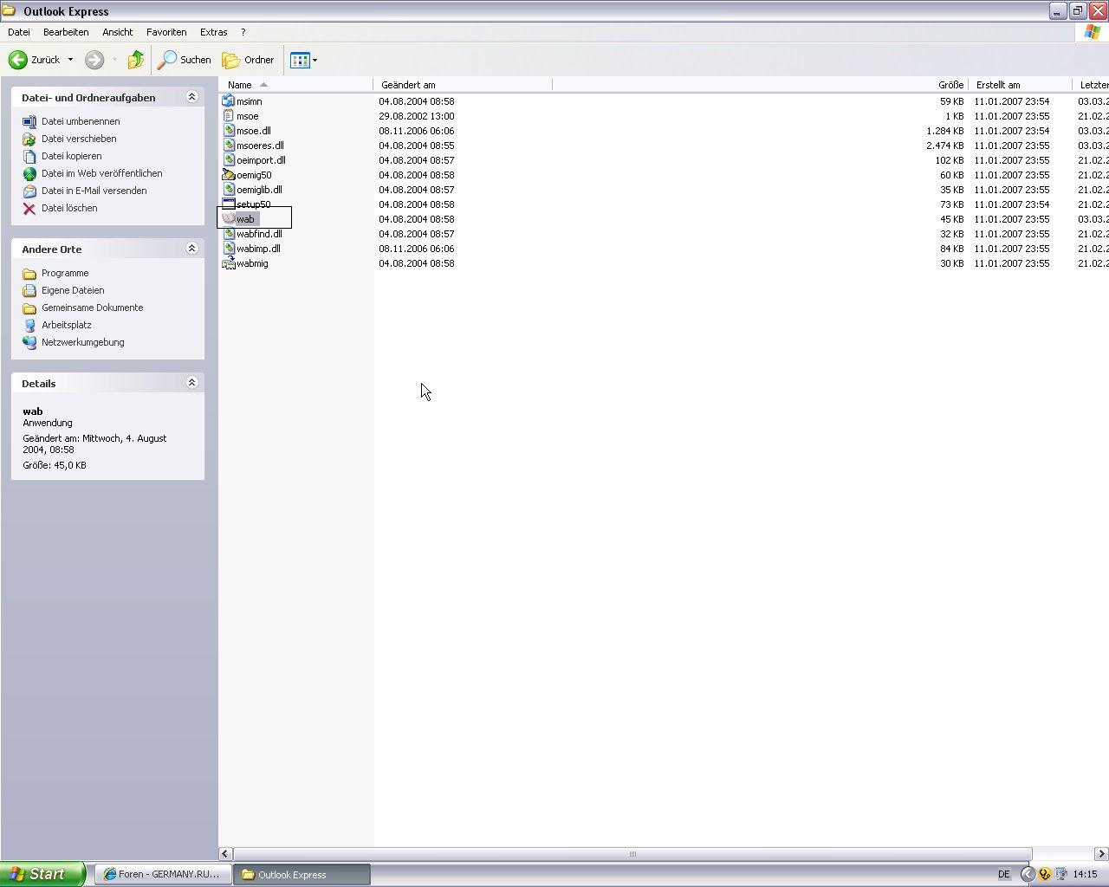Go to Gemeinsame Dokumente

click(x=92, y=308)
